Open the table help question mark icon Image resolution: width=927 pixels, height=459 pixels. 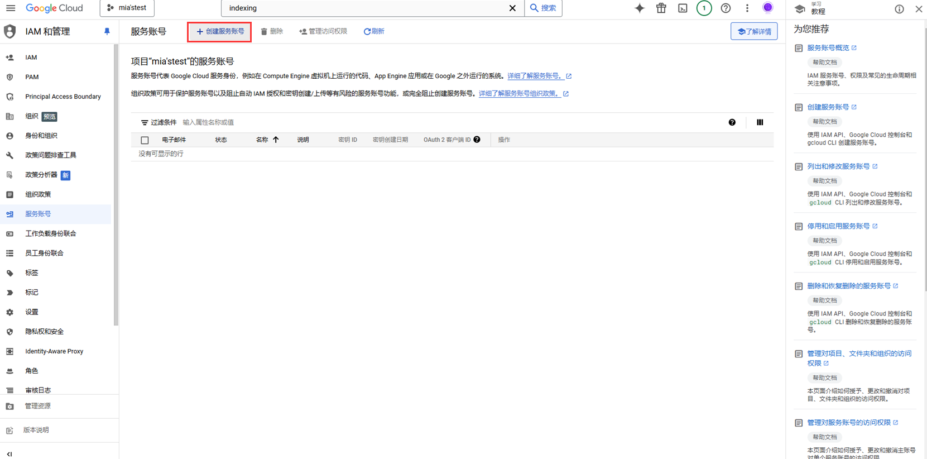tap(732, 122)
